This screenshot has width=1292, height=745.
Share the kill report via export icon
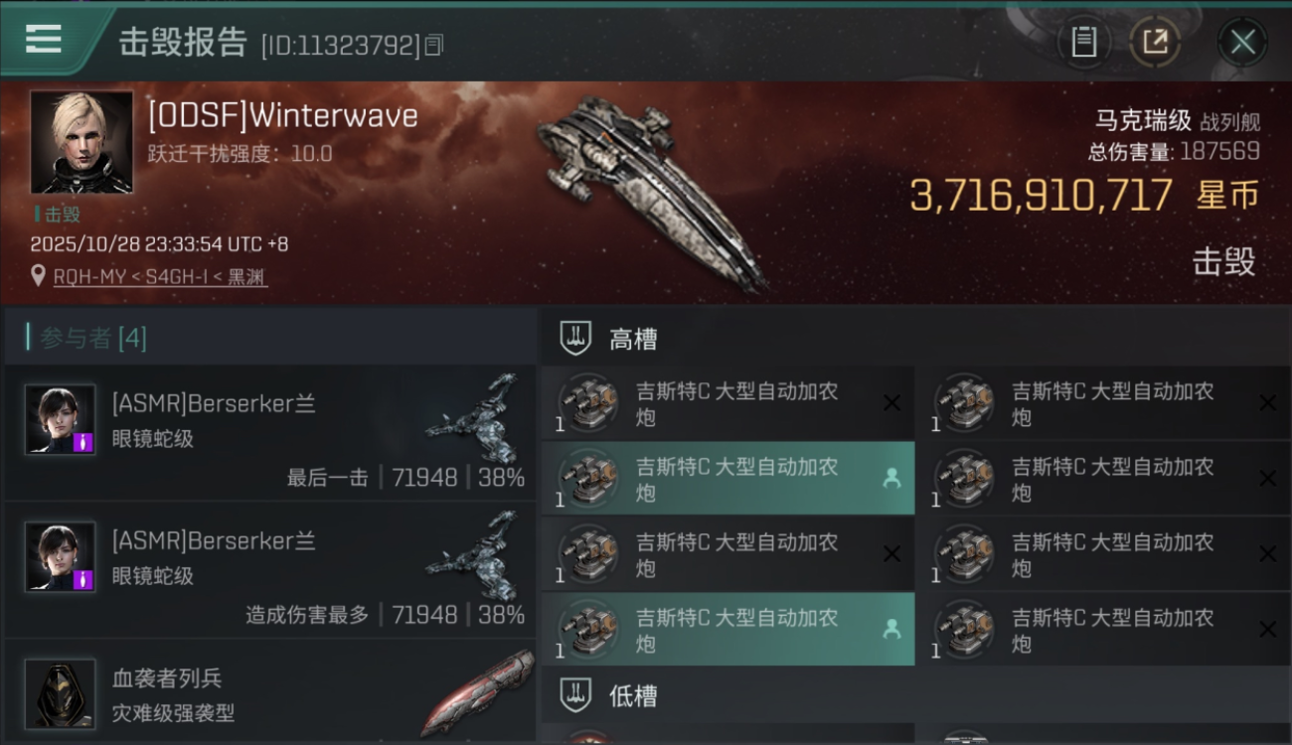pos(1155,42)
